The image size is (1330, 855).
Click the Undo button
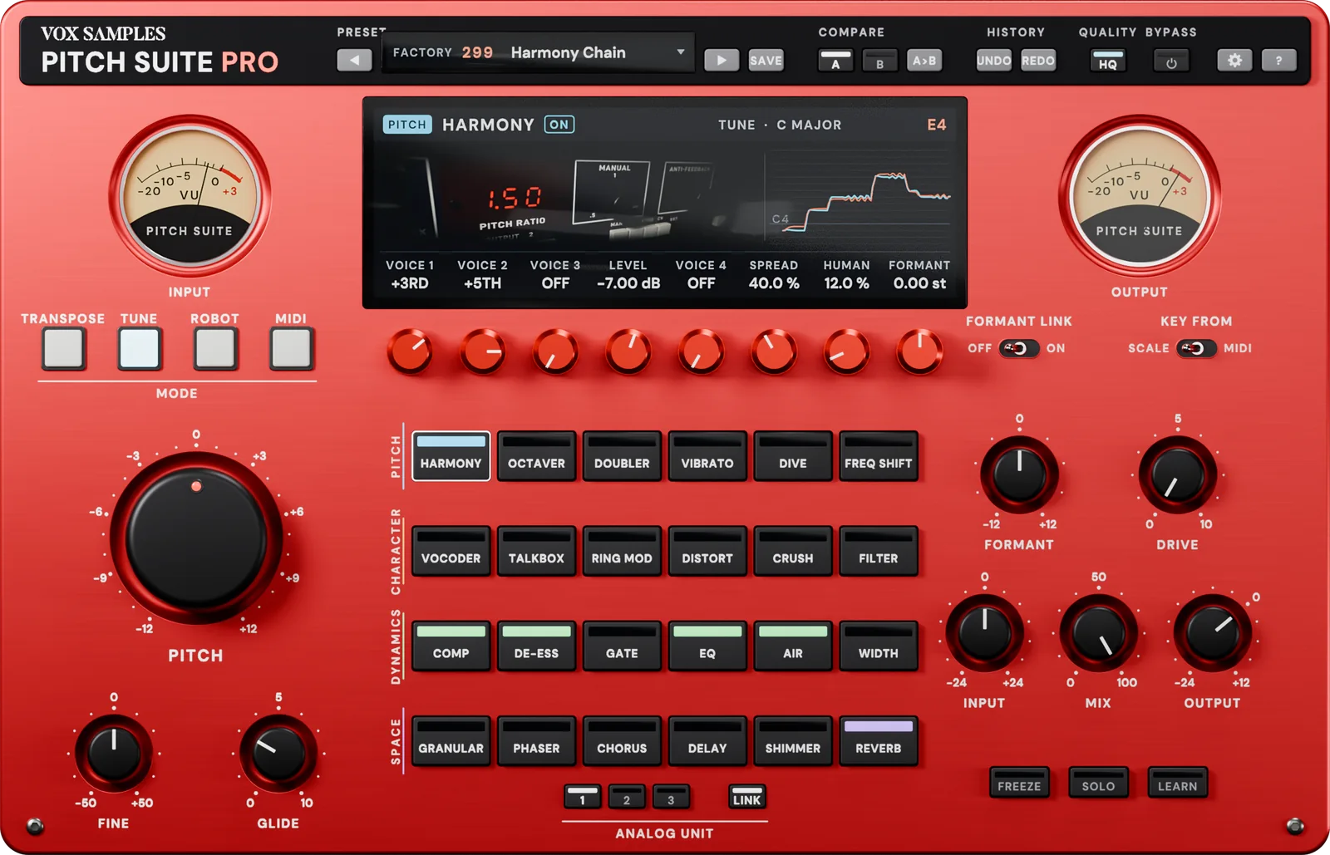tap(994, 60)
